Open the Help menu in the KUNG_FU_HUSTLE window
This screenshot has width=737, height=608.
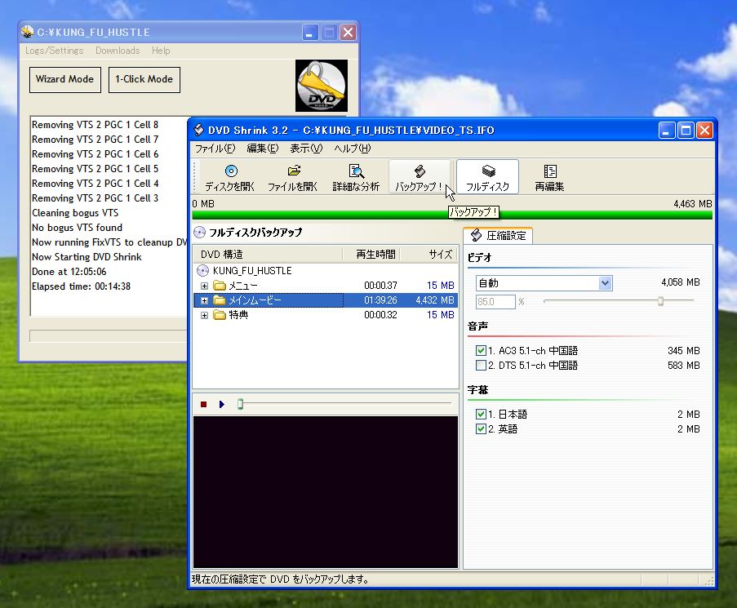click(x=161, y=51)
